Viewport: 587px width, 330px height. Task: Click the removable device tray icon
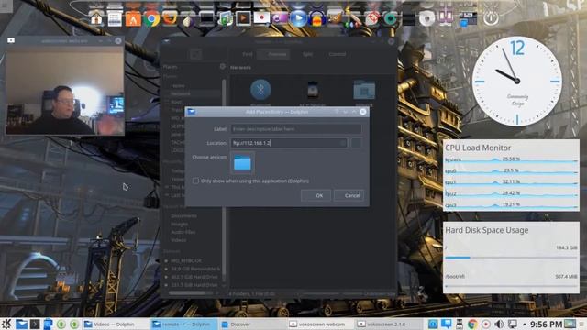click(x=460, y=324)
